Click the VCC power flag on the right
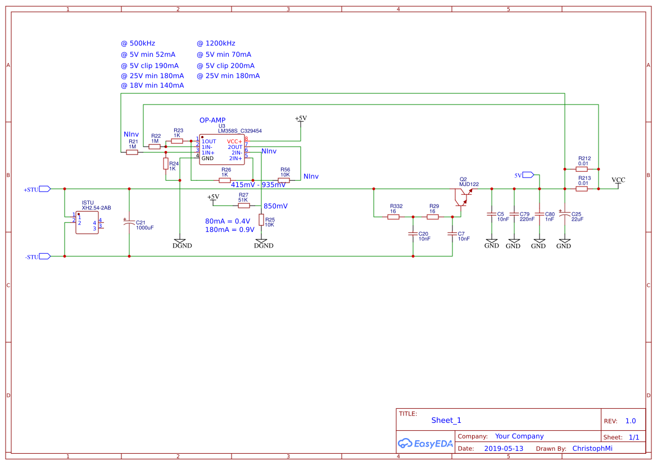This screenshot has width=657, height=465. pyautogui.click(x=618, y=182)
